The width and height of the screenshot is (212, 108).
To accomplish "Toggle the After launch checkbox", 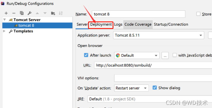I will tap(86, 55).
